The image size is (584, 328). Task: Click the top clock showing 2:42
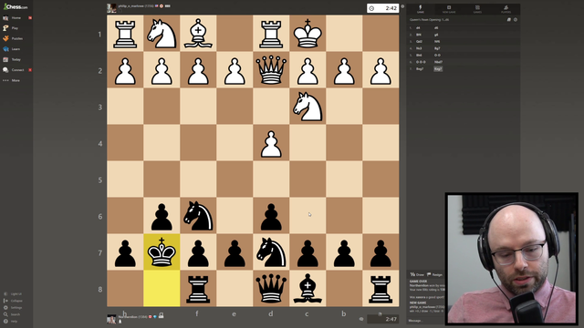point(382,8)
